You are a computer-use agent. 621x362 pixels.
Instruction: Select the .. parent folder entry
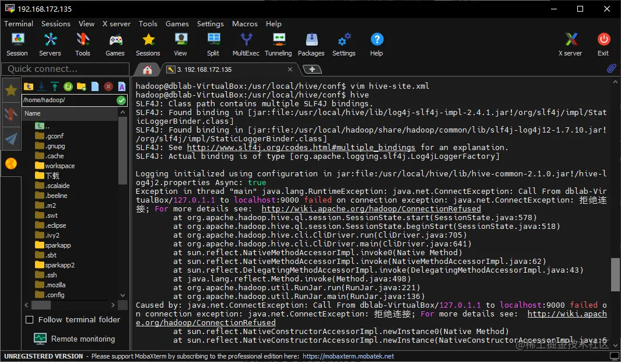(x=43, y=126)
